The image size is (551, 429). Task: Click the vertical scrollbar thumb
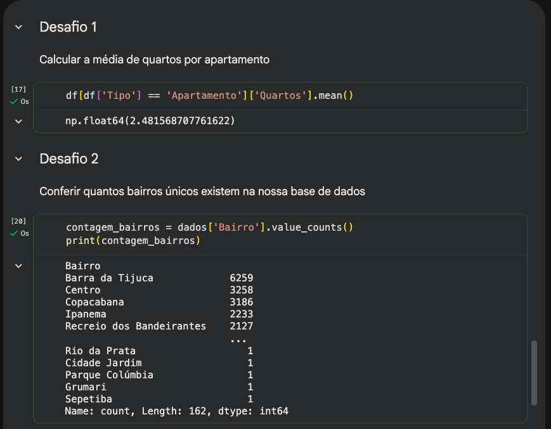click(534, 373)
